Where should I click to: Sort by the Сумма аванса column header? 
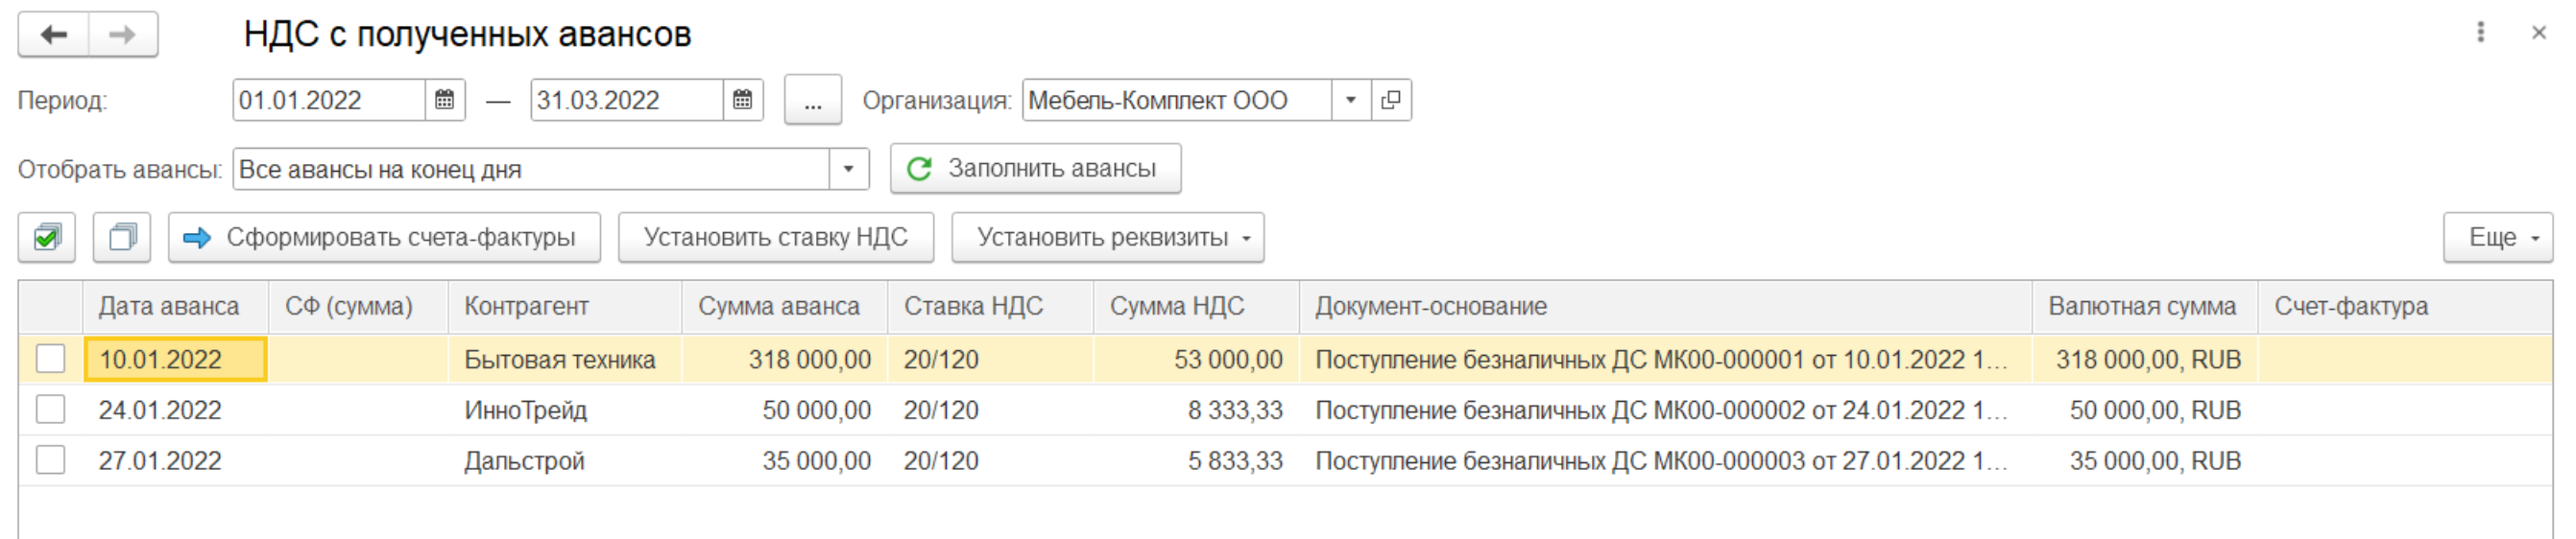pos(778,307)
